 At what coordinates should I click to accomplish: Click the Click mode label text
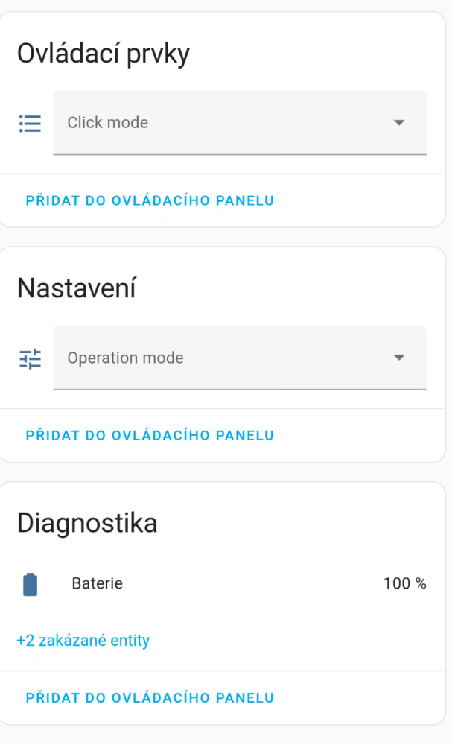coord(107,122)
